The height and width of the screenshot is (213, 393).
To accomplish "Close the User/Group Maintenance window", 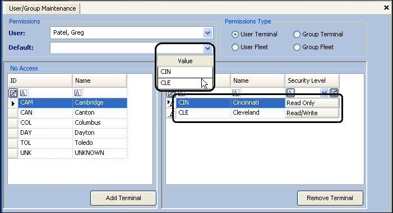I will [x=386, y=8].
